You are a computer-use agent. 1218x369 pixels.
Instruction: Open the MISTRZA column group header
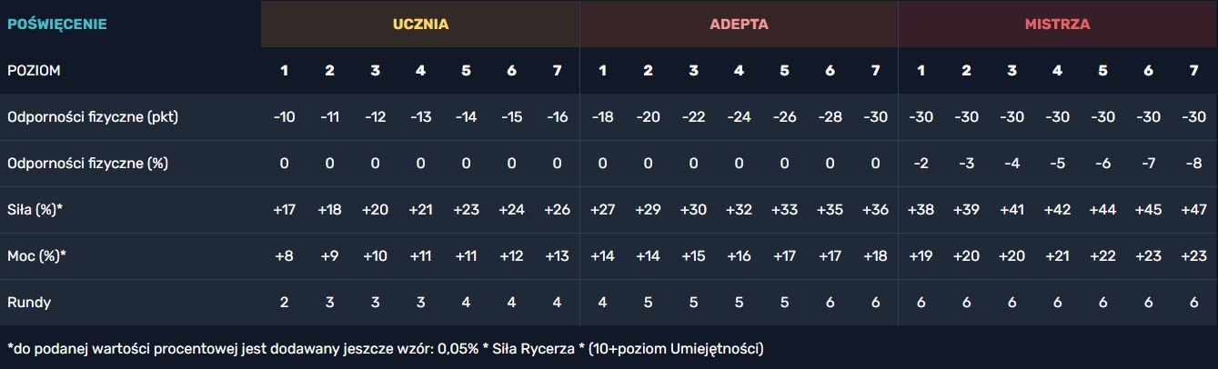pyautogui.click(x=1057, y=25)
